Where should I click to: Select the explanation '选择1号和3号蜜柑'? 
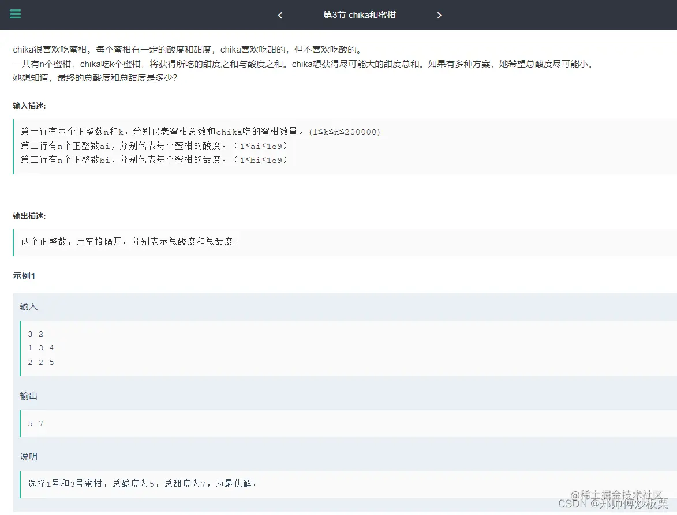143,483
